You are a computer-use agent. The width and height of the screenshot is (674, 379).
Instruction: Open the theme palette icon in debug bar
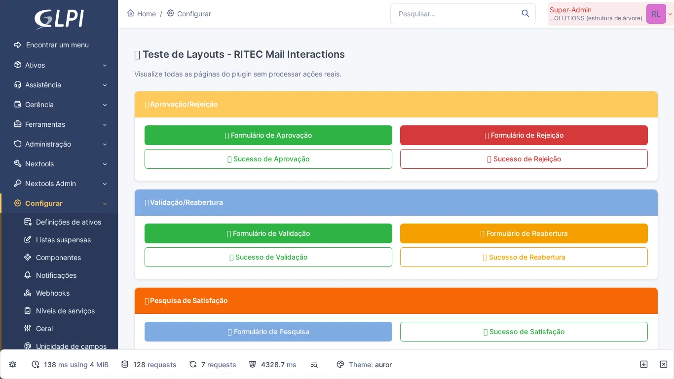coord(340,364)
